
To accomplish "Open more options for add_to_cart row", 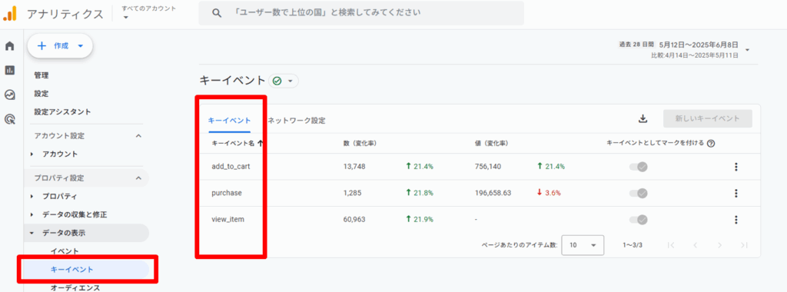I will tap(736, 167).
